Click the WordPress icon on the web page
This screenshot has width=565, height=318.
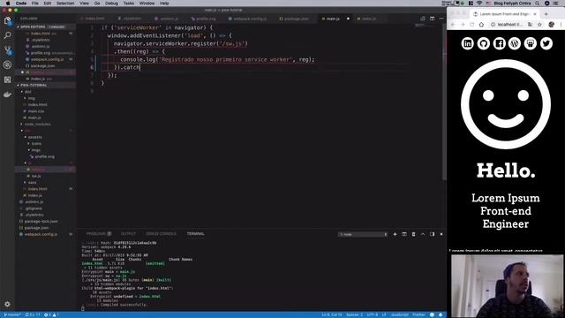pyautogui.click(x=515, y=43)
